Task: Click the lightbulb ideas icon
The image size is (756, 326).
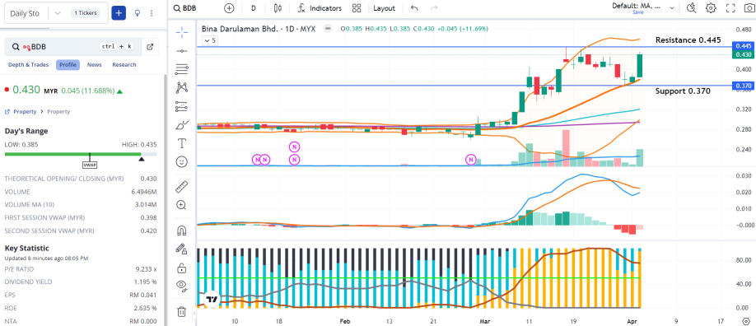Action: (138, 13)
